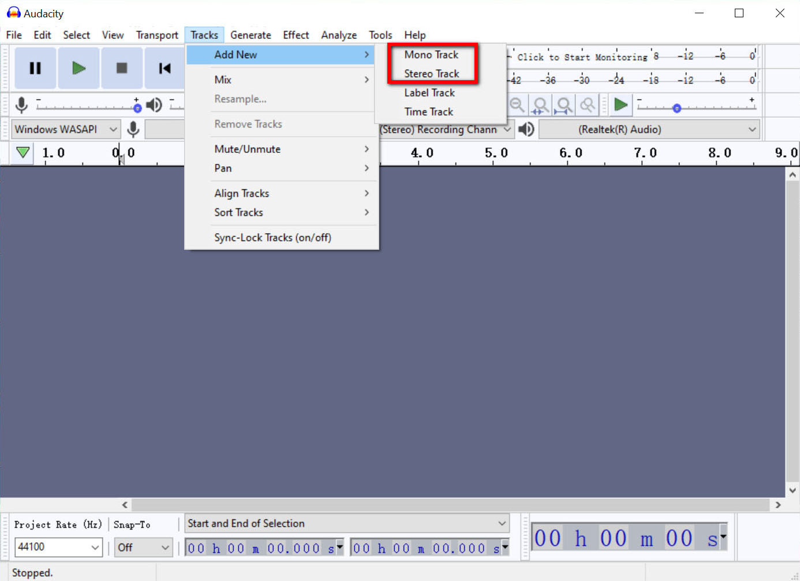Toggle Sync-Lock Tracks (on/off)
The width and height of the screenshot is (800, 581).
click(282, 238)
